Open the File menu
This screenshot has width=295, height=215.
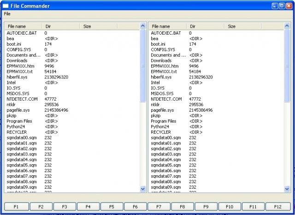(x=7, y=14)
